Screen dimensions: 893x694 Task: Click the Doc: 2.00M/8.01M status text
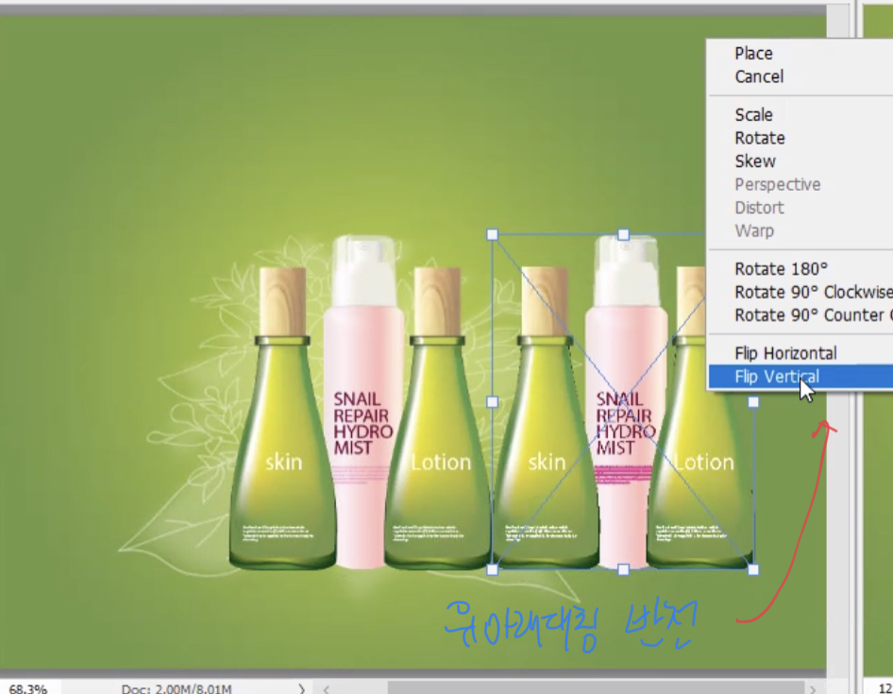177,687
